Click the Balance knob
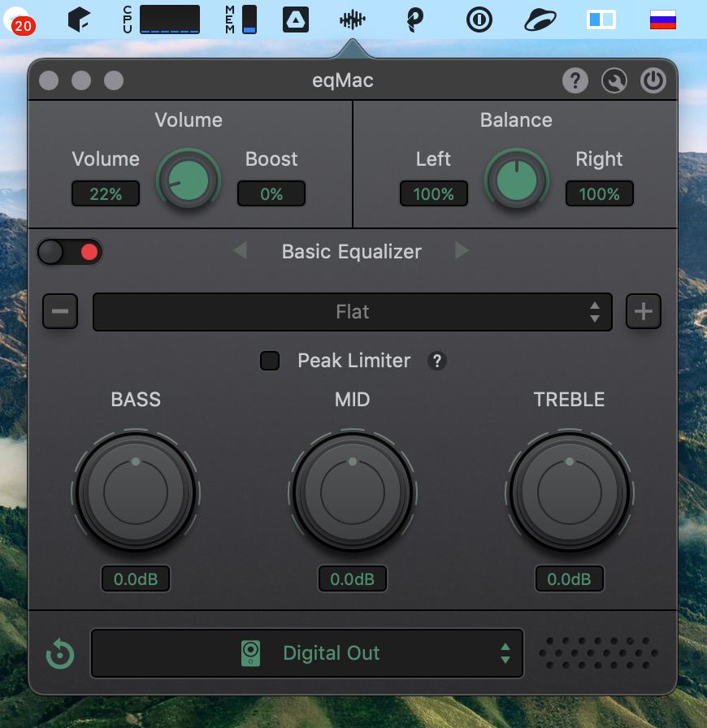 [x=517, y=181]
